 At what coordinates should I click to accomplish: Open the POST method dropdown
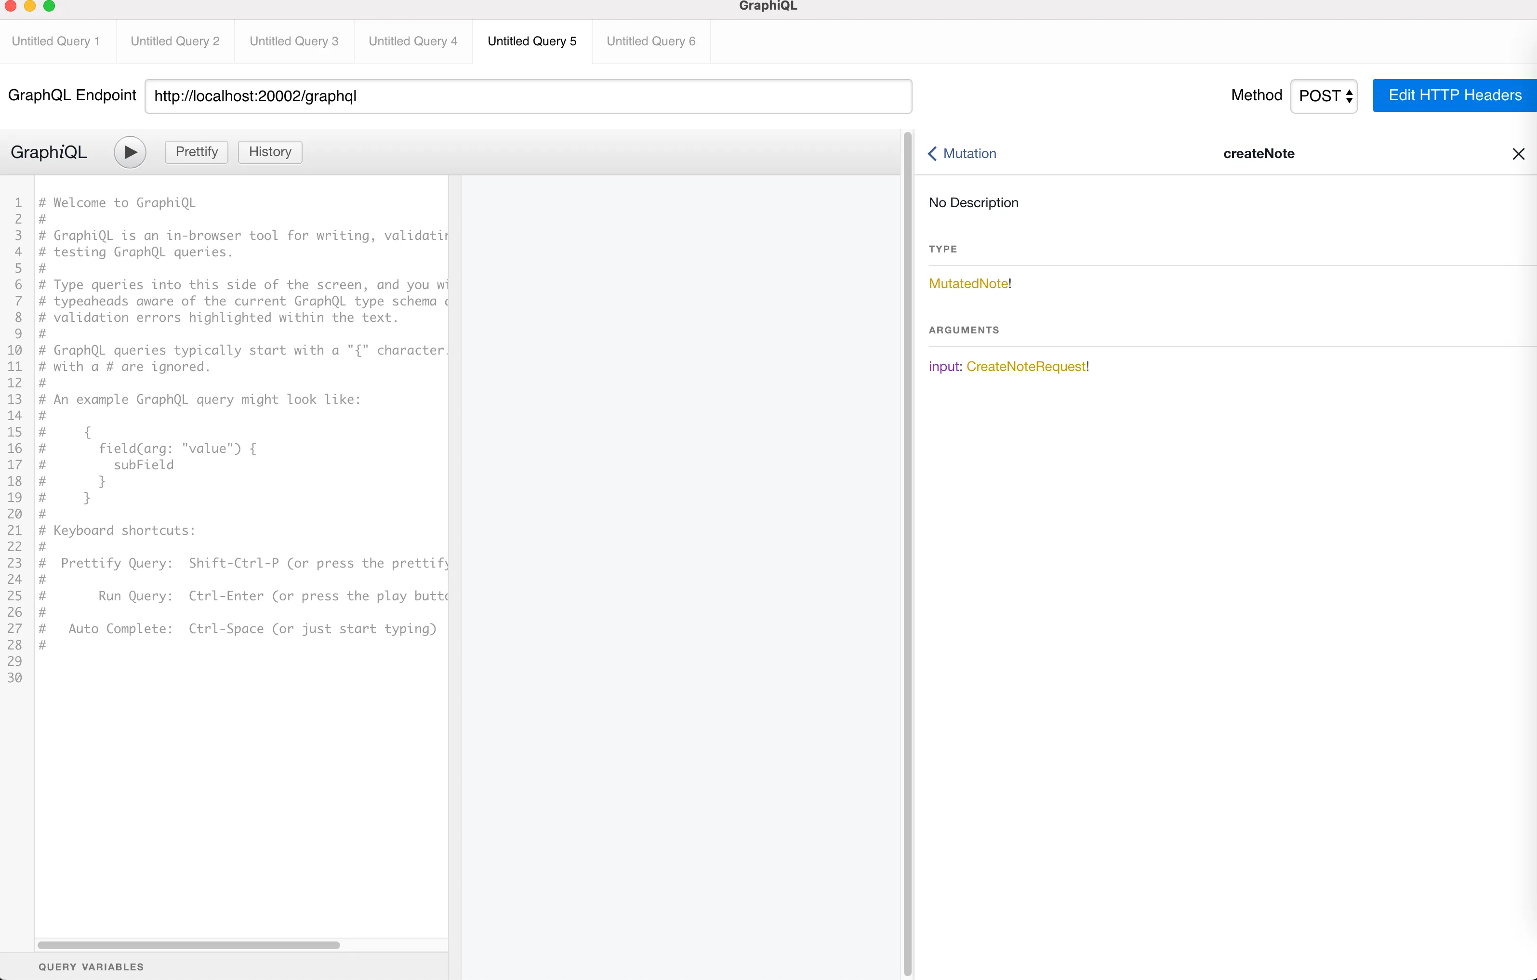[1325, 96]
